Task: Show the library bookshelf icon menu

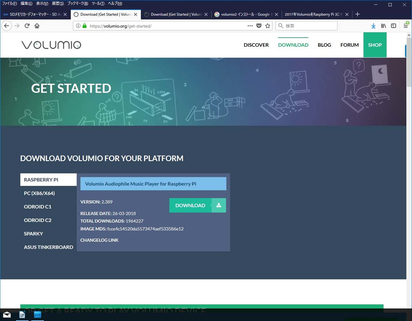Action: (x=383, y=26)
